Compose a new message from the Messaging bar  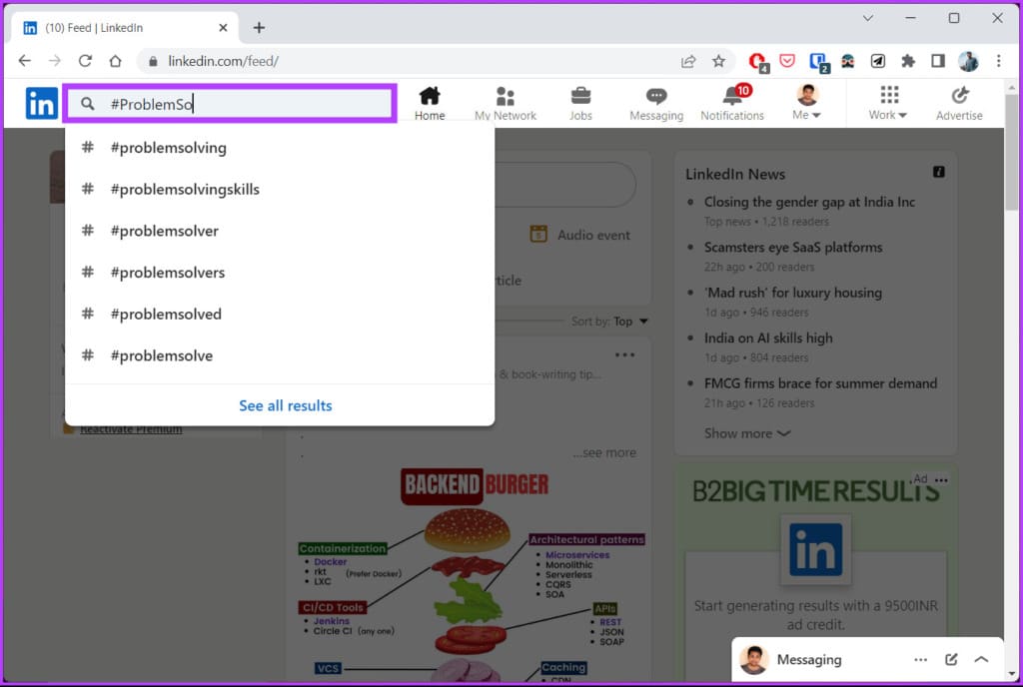pyautogui.click(x=951, y=660)
